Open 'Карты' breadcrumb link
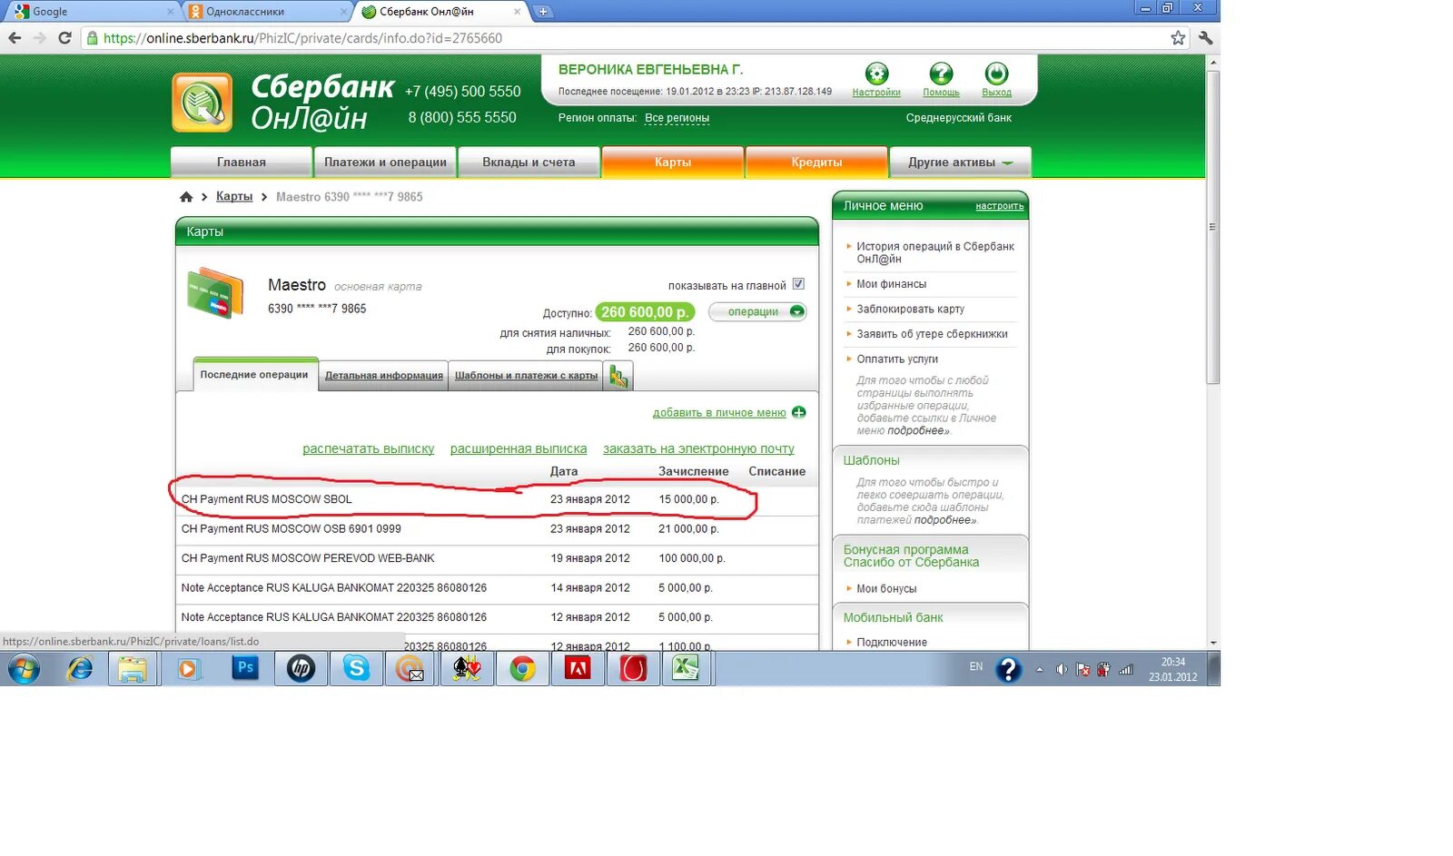1453x856 pixels. point(234,196)
